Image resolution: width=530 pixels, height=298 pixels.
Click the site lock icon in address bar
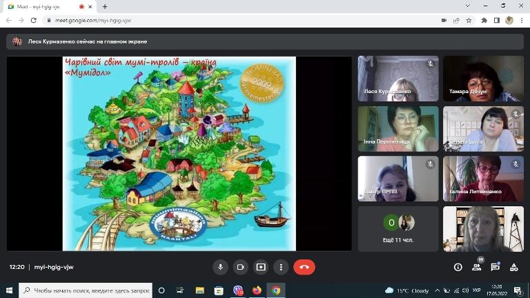coord(49,20)
